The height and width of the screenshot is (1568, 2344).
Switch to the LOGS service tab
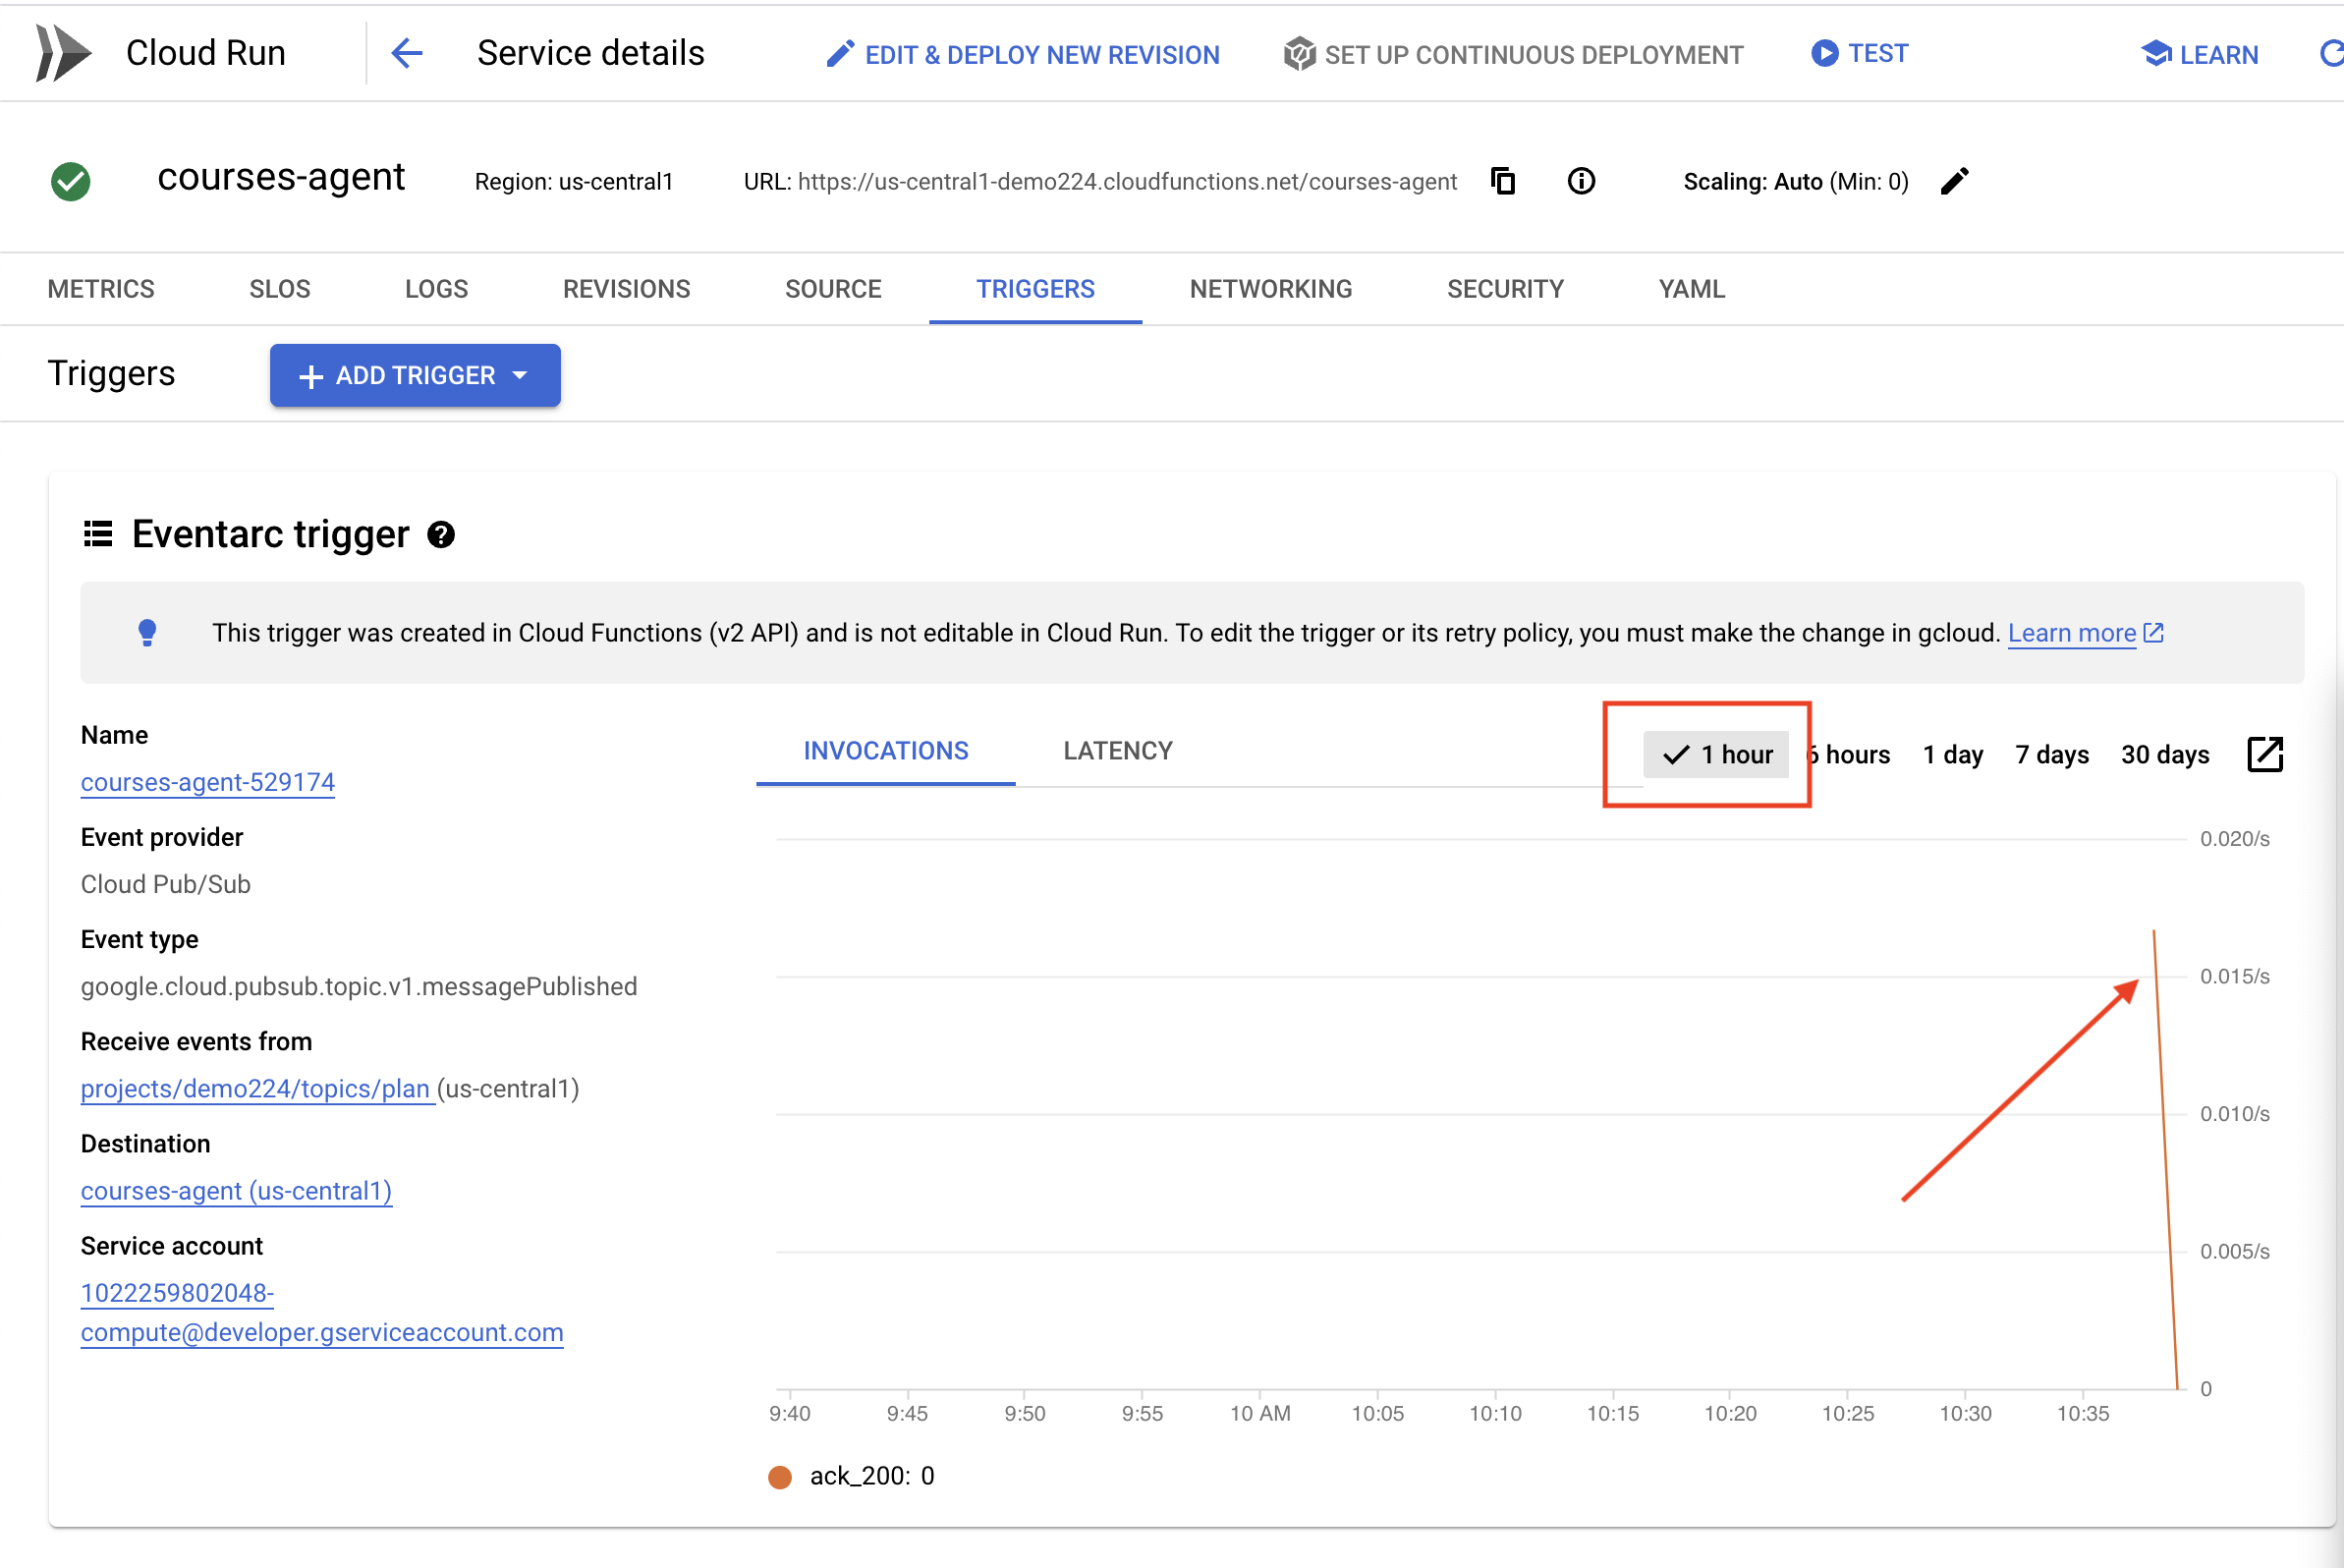435,289
